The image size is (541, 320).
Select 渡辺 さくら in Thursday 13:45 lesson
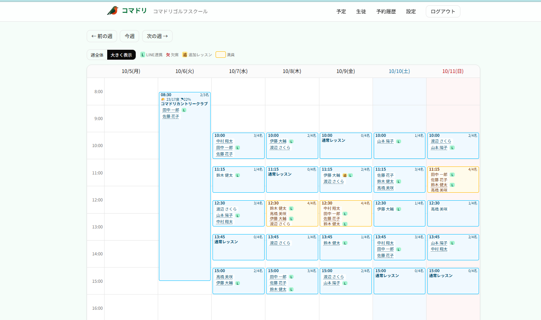pos(280,243)
